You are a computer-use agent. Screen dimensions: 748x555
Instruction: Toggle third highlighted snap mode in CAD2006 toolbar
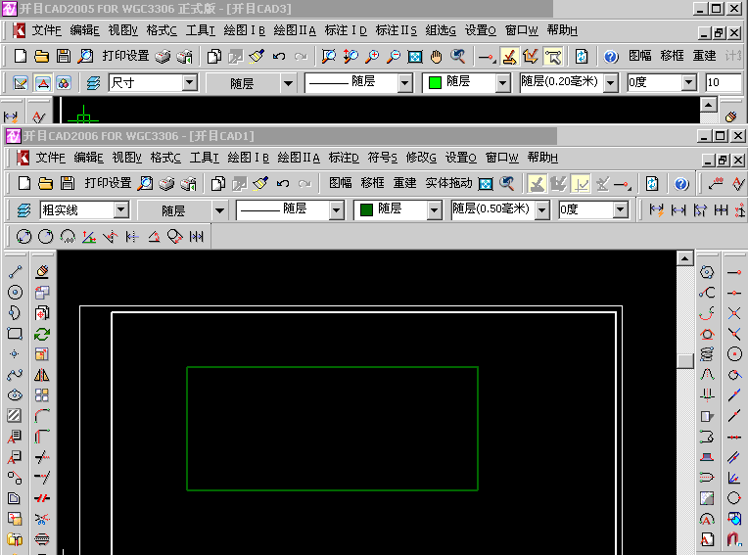coord(581,184)
